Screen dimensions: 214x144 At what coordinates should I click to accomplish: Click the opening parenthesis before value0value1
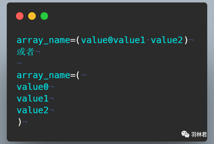coord(78,40)
